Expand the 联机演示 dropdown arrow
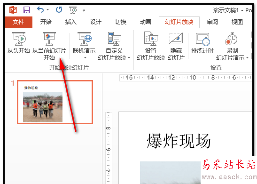 point(85,57)
